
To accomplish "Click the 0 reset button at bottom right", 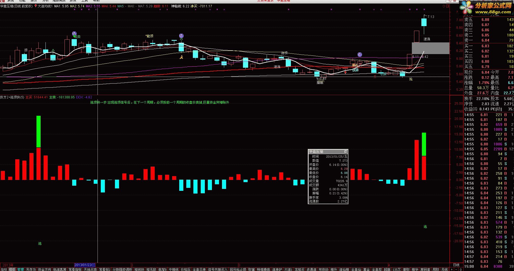I will [x=461, y=269].
